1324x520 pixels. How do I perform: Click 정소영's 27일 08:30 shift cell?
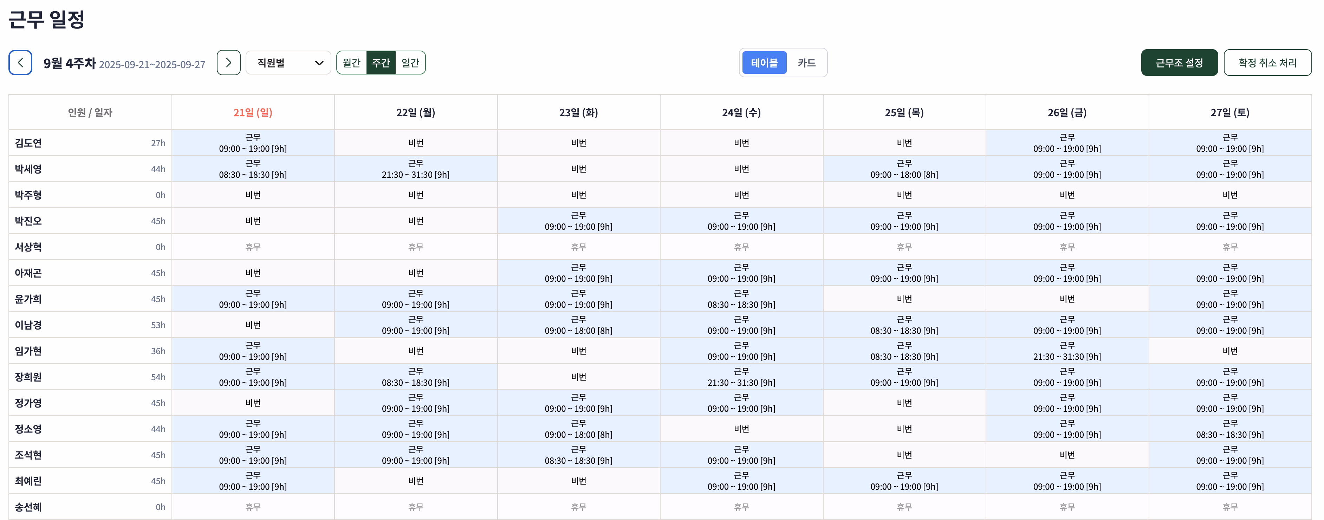1229,429
